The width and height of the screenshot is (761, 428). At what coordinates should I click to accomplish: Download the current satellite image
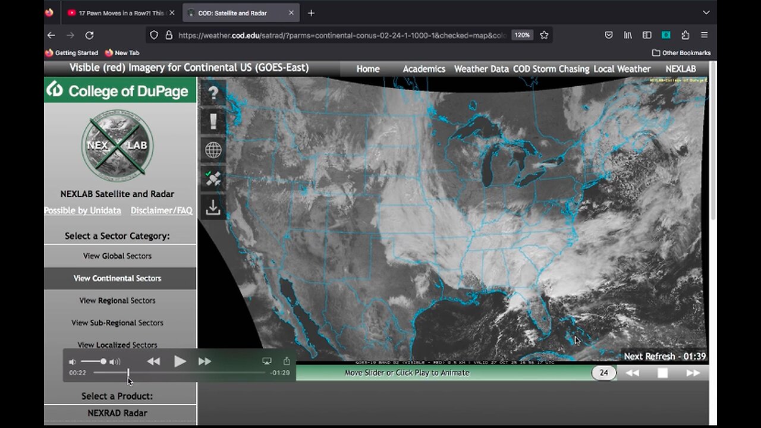click(213, 207)
